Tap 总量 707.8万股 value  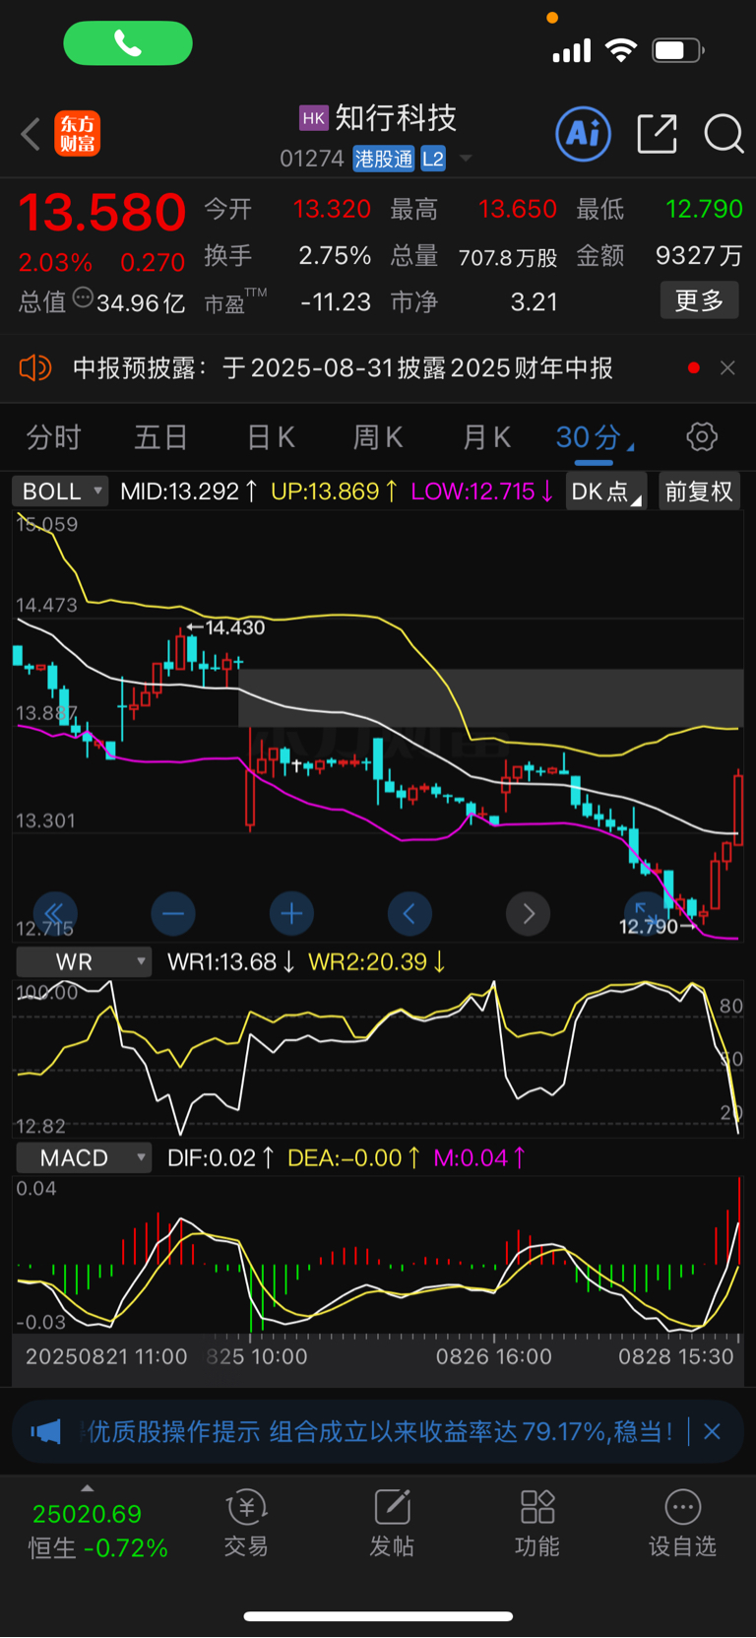click(x=508, y=257)
